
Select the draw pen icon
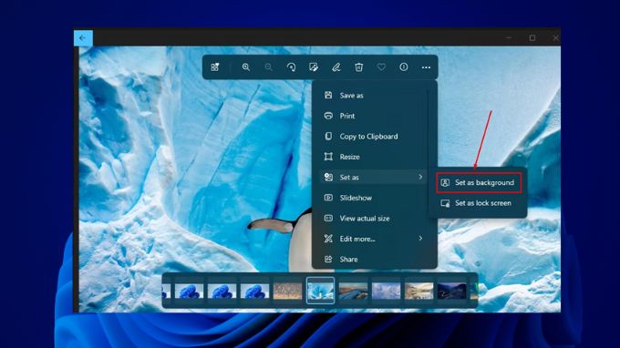(336, 67)
